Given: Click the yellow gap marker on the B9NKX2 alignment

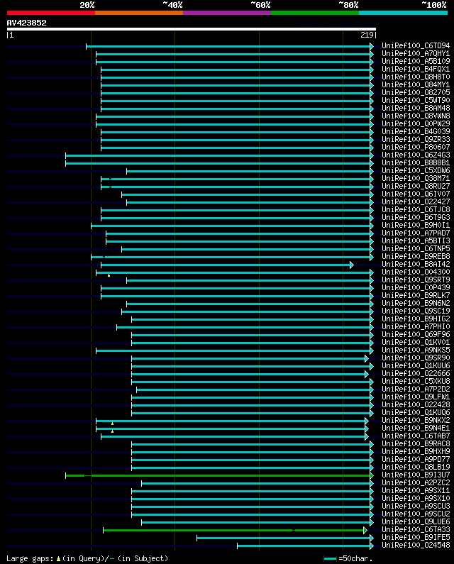Looking at the screenshot, I should click(112, 424).
